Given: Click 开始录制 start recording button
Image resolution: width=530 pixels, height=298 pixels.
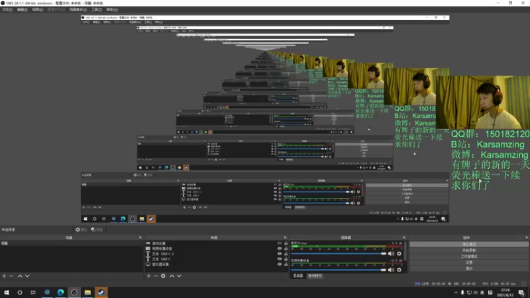Looking at the screenshot, I should tap(469, 250).
